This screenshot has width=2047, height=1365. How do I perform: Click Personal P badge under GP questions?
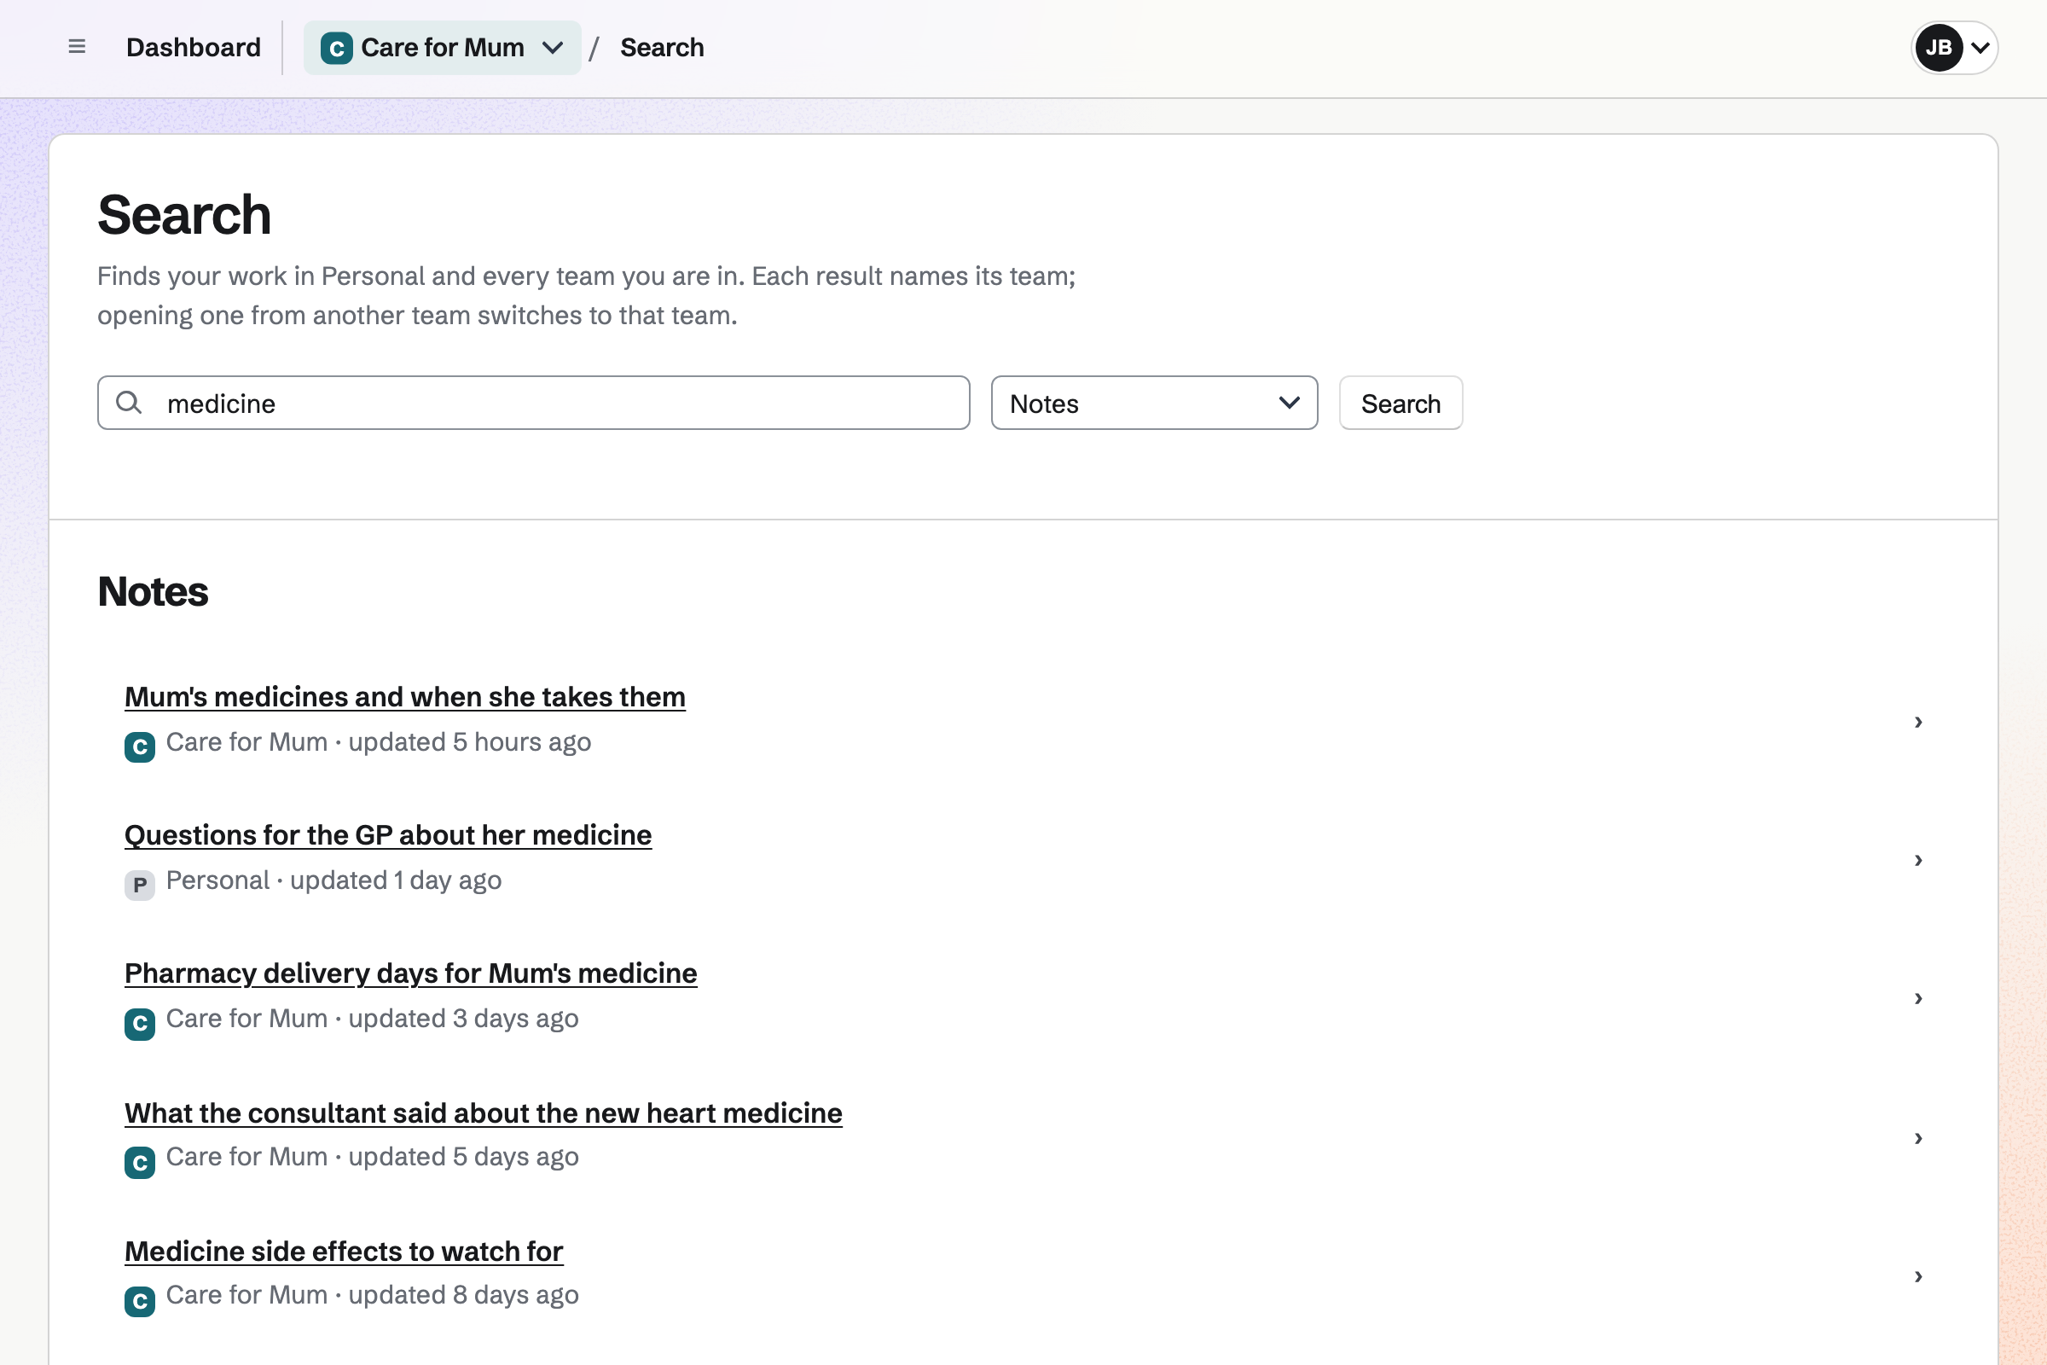(140, 886)
